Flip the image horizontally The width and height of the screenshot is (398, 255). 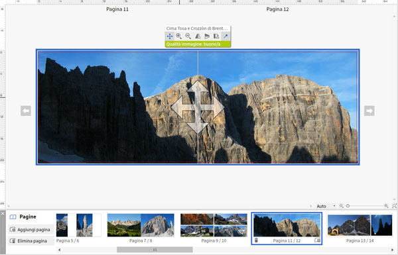click(198, 36)
